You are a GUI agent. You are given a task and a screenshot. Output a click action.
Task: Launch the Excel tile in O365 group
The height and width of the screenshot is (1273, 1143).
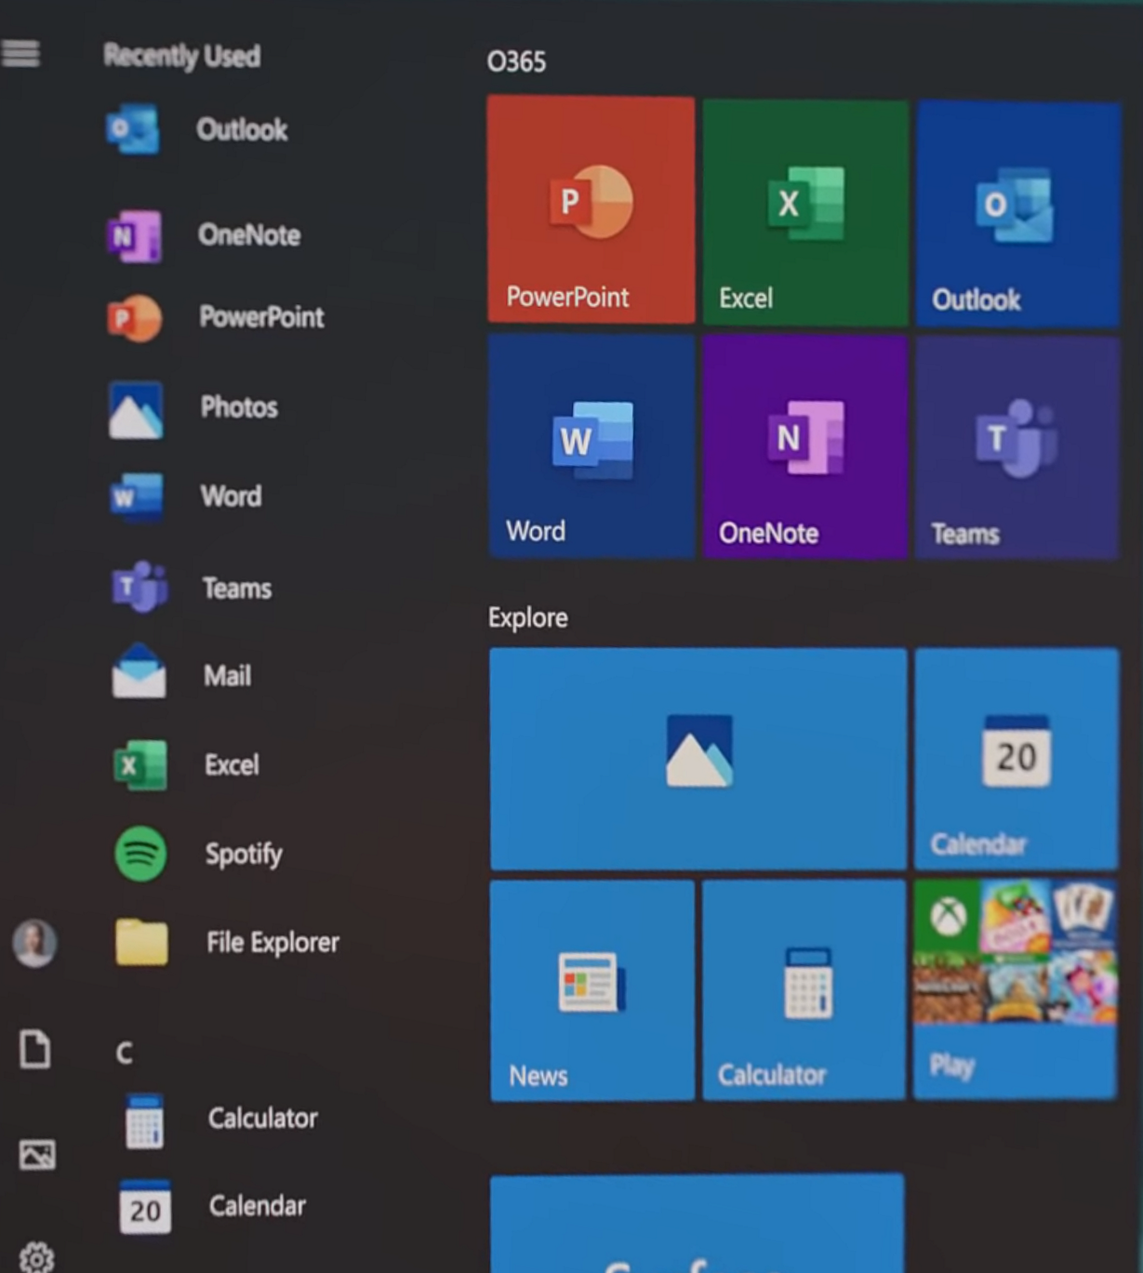coord(804,209)
